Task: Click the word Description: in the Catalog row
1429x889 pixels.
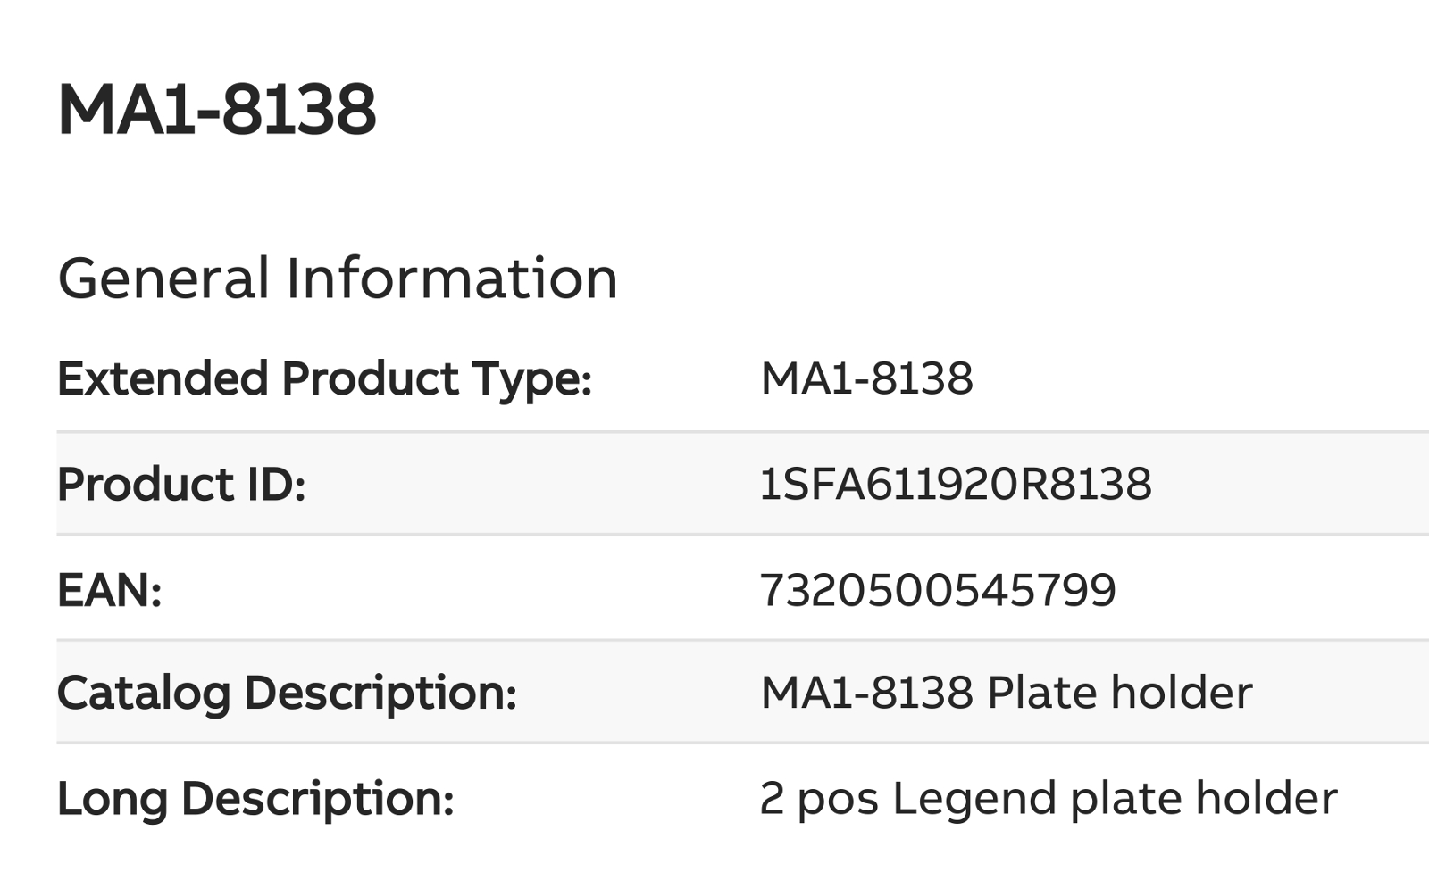Action: [x=380, y=694]
